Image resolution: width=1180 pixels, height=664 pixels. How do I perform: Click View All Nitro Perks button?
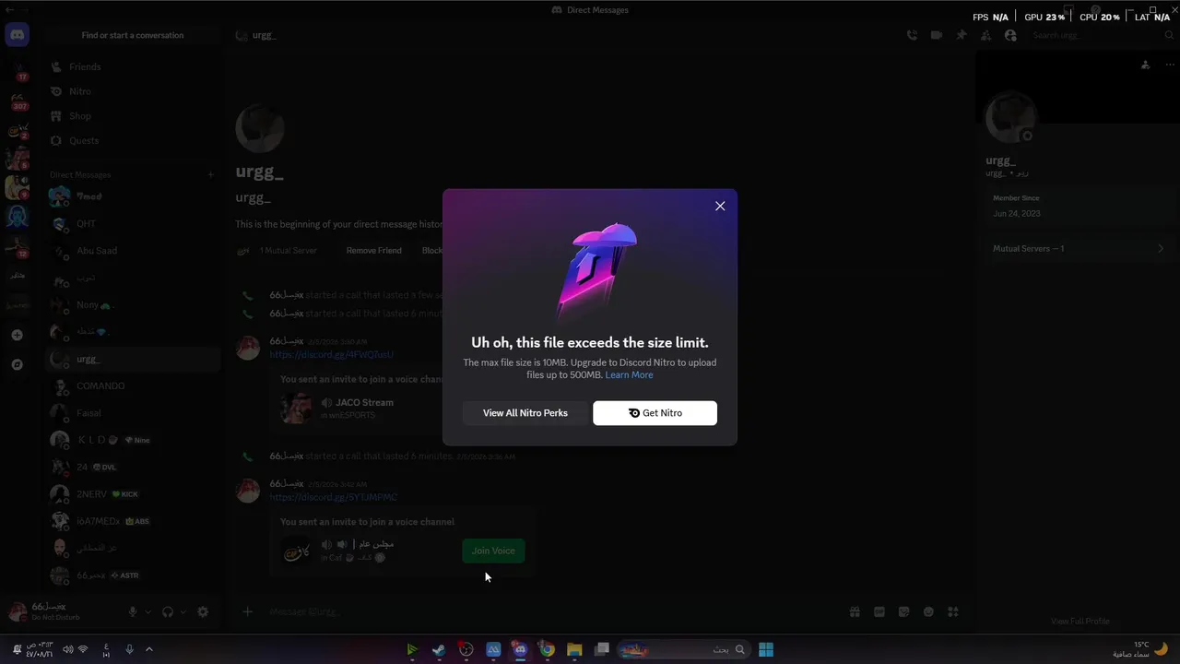(x=525, y=413)
